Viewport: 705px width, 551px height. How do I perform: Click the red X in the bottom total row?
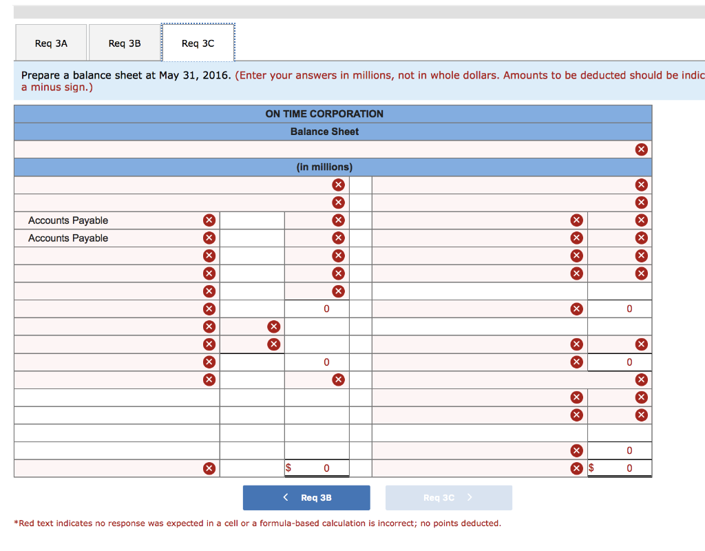209,468
